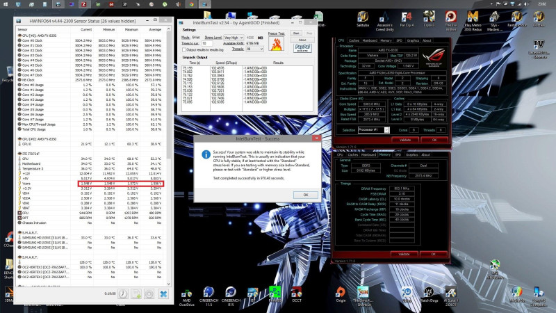The image size is (556, 313).
Task: Open the CINEBENCH R15 desktop icon
Action: click(231, 297)
